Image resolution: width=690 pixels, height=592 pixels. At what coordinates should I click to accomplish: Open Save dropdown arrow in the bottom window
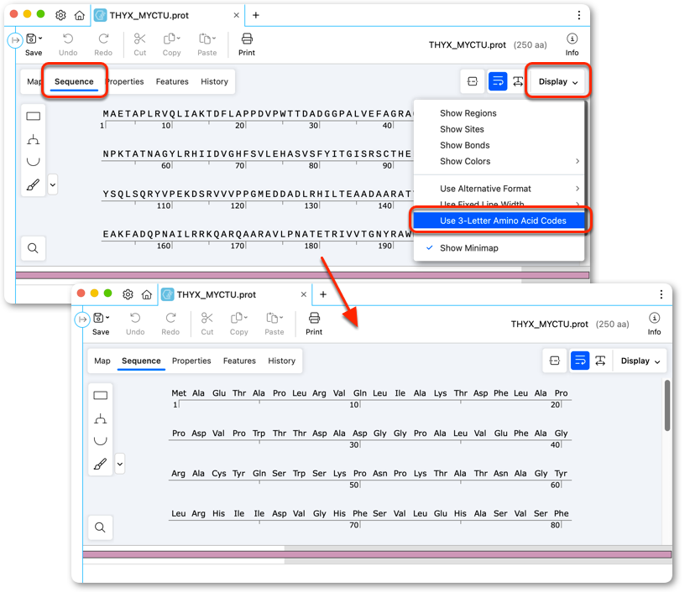pyautogui.click(x=107, y=317)
